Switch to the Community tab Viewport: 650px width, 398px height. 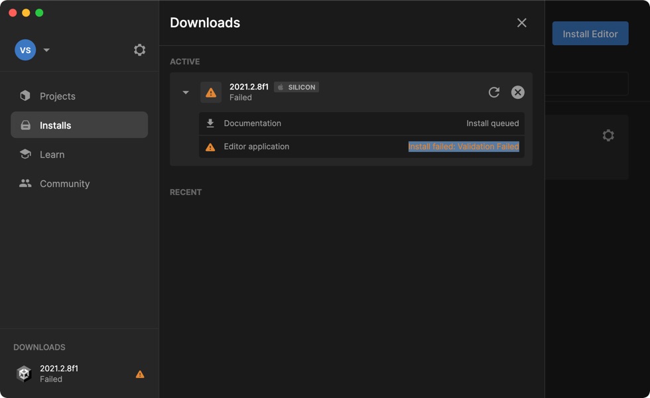(64, 183)
